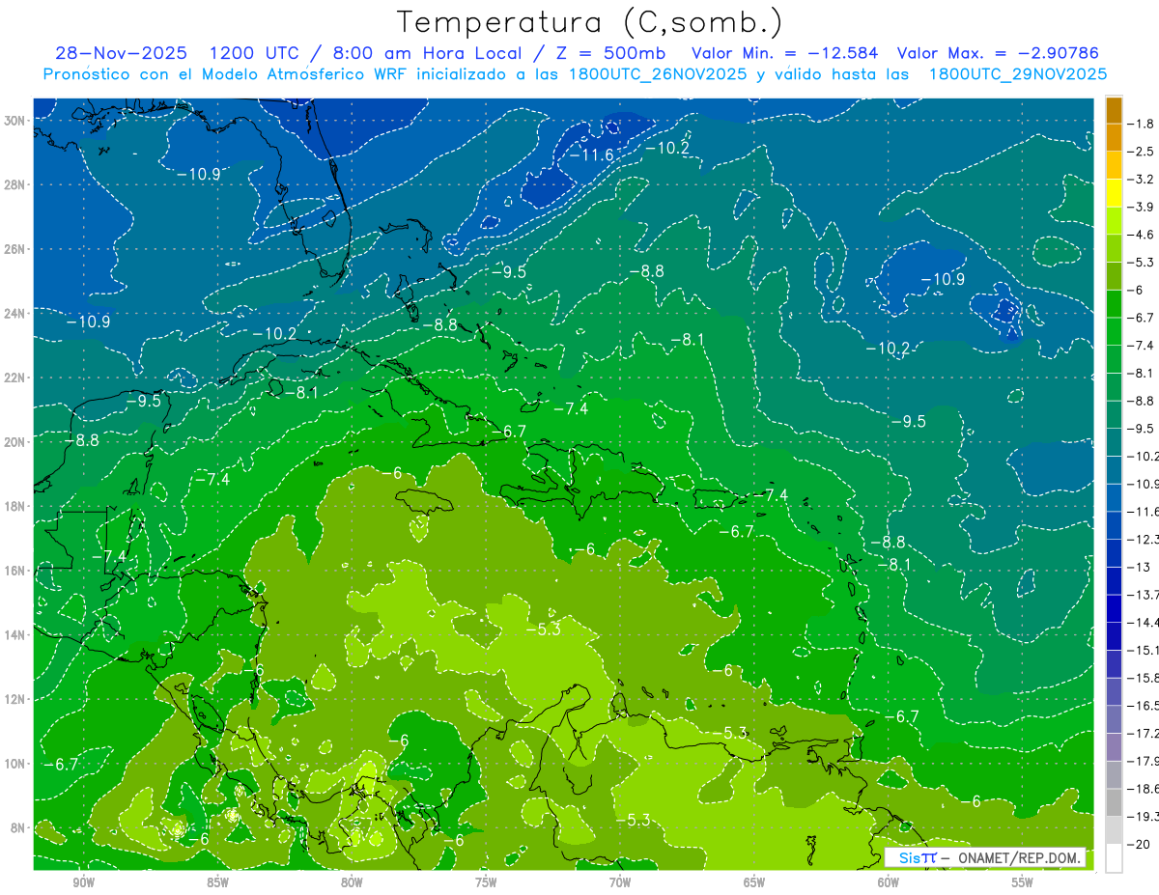
Task: Click the "85W" longitude axis label
Action: click(217, 882)
